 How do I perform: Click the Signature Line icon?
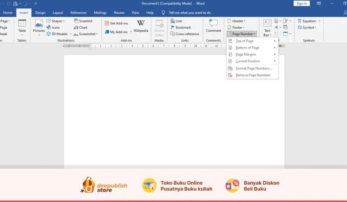pyautogui.click(x=285, y=21)
